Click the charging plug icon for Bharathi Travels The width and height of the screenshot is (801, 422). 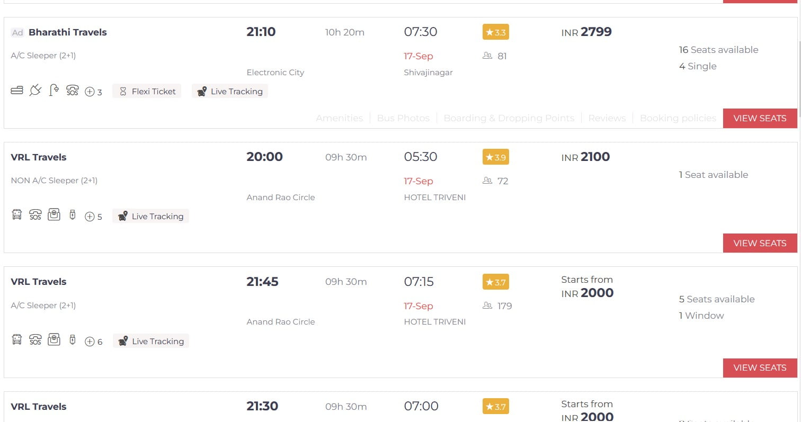click(35, 91)
